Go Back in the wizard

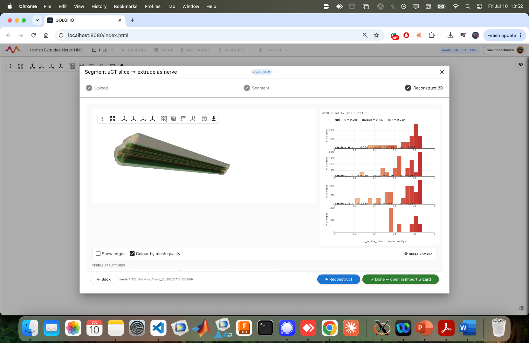coord(104,279)
